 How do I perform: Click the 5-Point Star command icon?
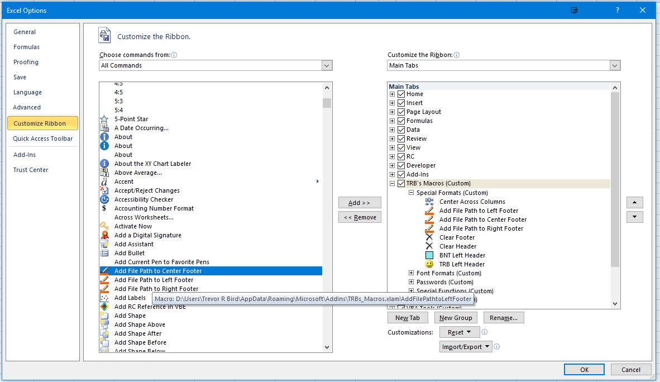click(104, 119)
